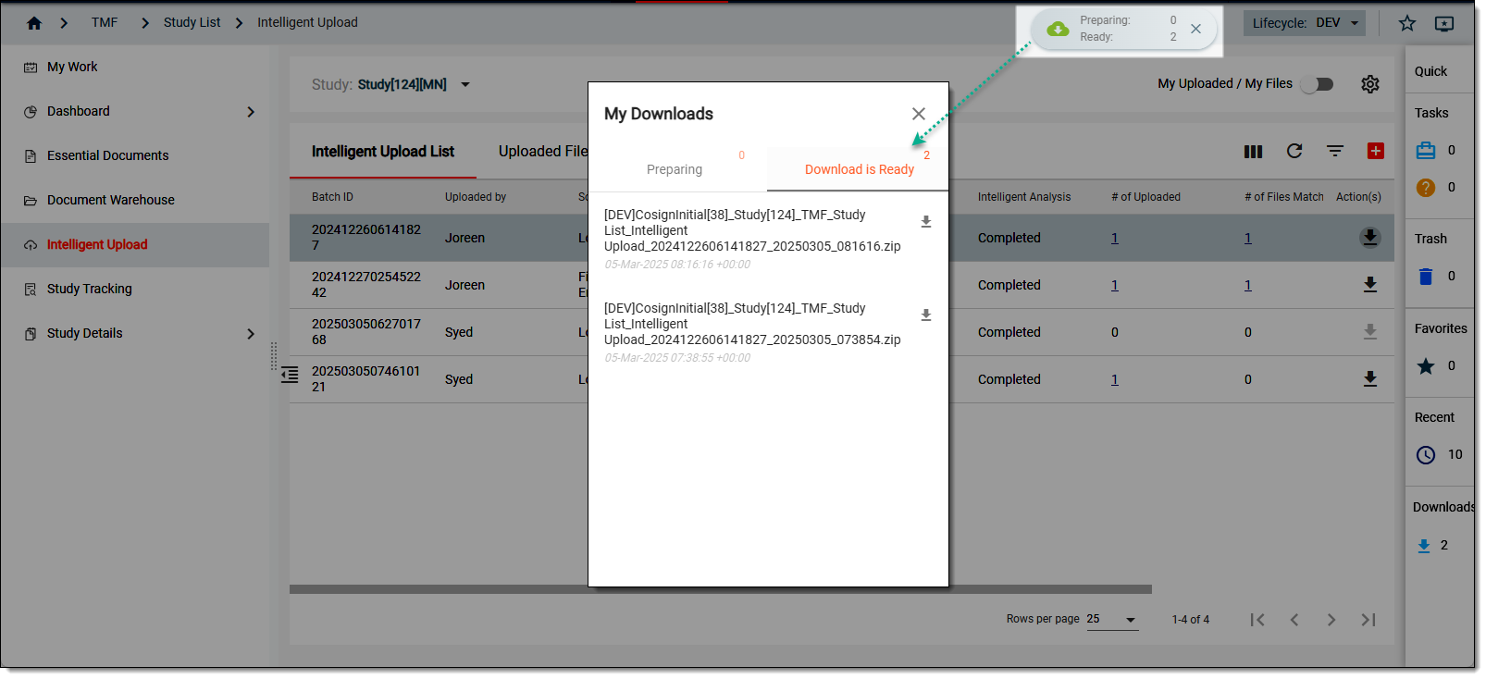Go to the previous page
Screen dimensions: 1486x679
(x=1294, y=620)
